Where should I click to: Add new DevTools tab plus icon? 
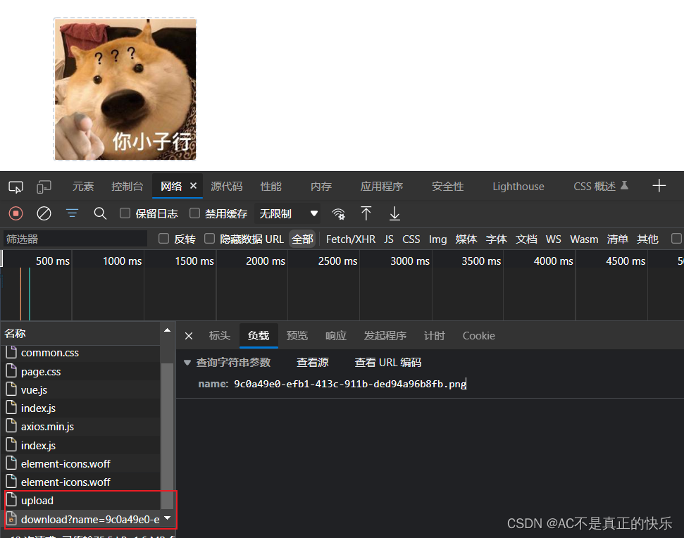[x=659, y=186]
